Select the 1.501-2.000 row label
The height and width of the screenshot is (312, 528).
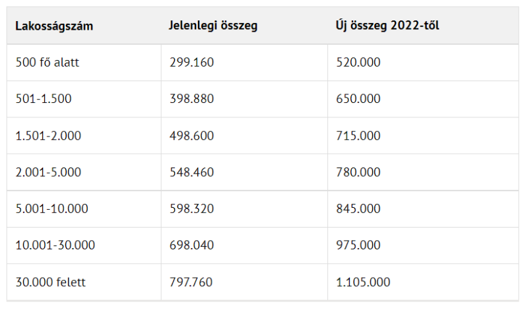48,135
